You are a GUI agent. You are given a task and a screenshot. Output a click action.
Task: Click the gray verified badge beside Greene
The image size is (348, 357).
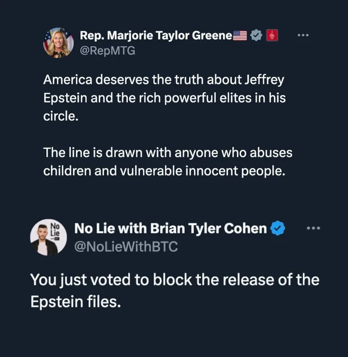point(257,36)
